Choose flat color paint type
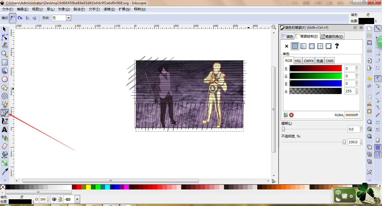 click(295, 46)
